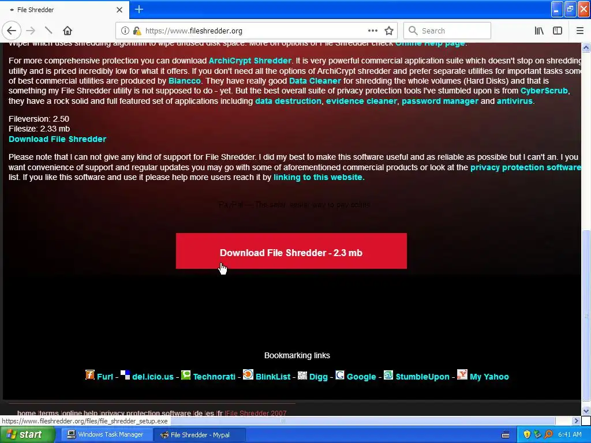Open the browser hamburger menu
Screen dimensions: 591x443
point(579,31)
